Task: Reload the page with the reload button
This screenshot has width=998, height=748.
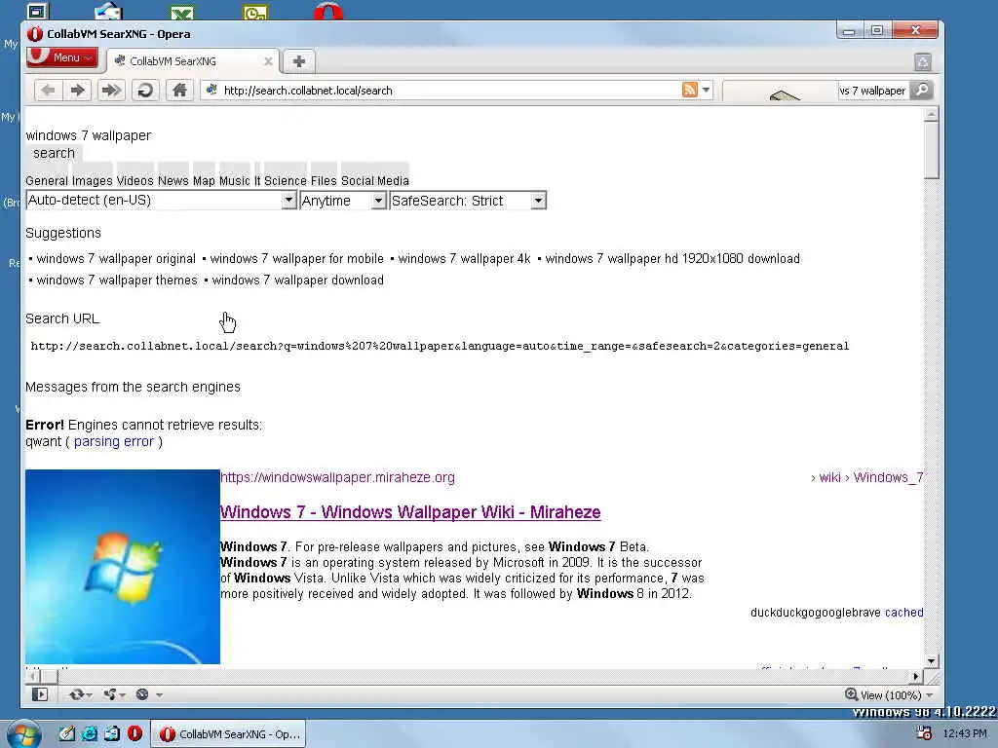Action: [145, 91]
